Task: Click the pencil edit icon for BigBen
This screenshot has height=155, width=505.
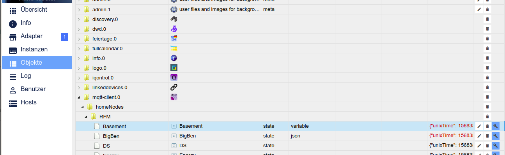Action: pos(479,136)
